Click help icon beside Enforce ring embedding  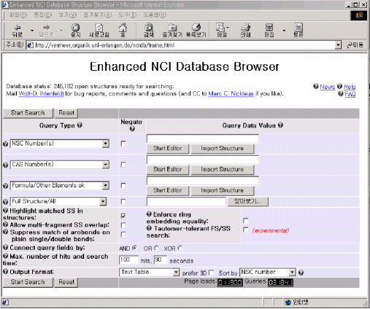click(149, 214)
